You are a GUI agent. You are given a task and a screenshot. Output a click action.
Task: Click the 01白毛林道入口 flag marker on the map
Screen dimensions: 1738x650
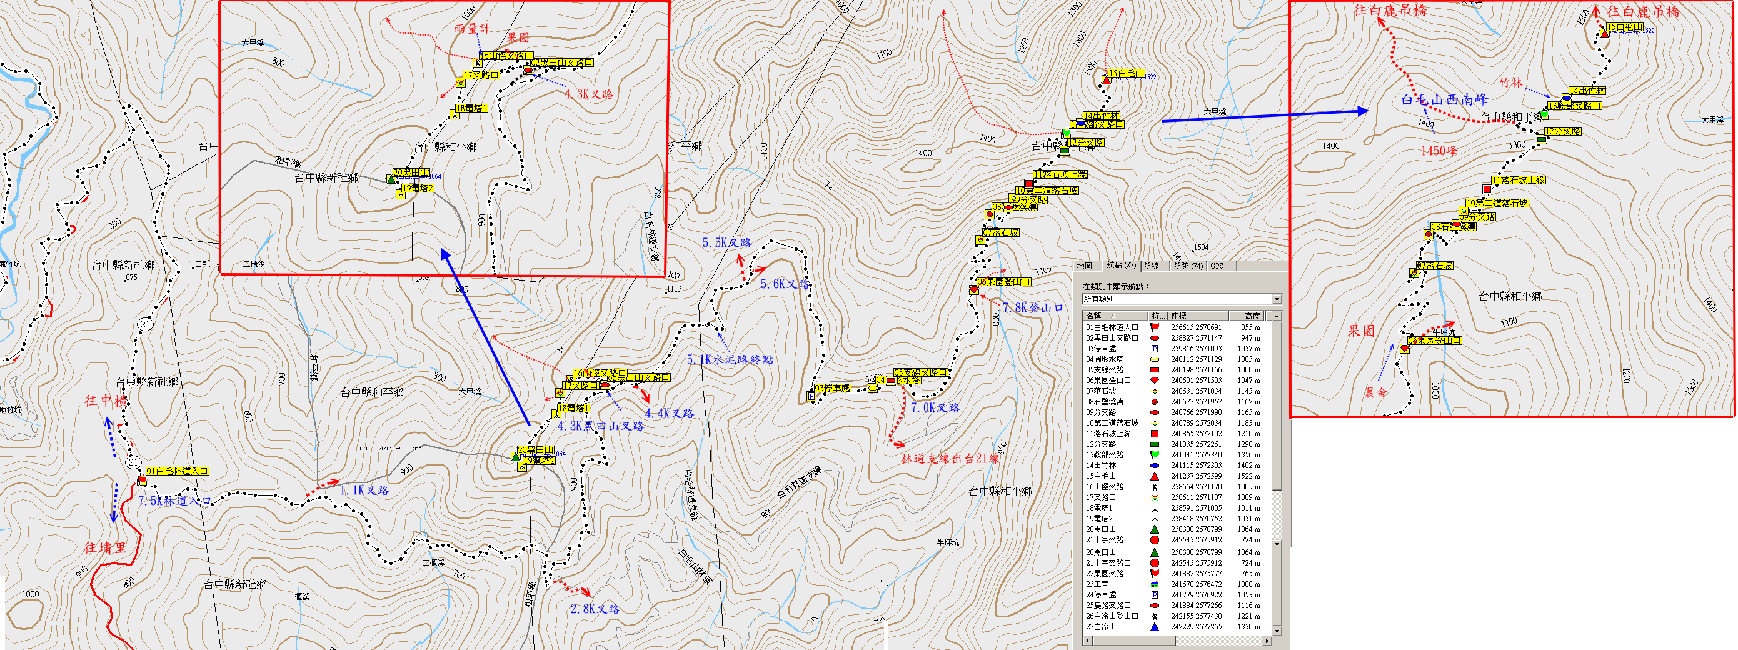point(142,480)
